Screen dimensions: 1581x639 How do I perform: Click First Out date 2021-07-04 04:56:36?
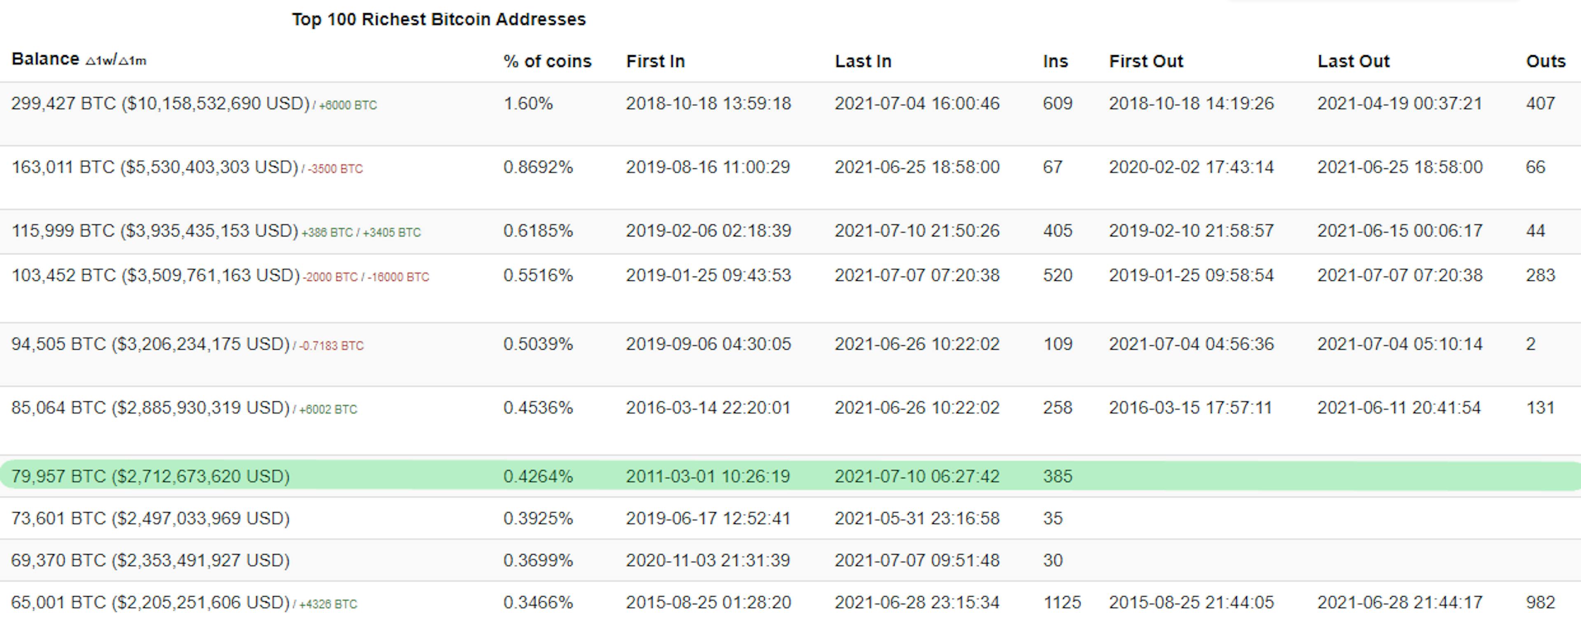tap(1191, 344)
